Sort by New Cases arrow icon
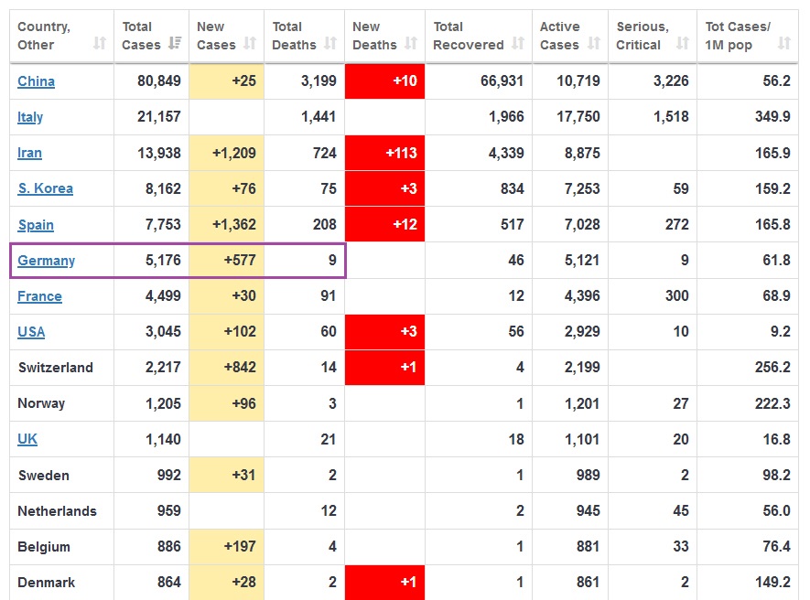The height and width of the screenshot is (600, 810). (x=251, y=44)
